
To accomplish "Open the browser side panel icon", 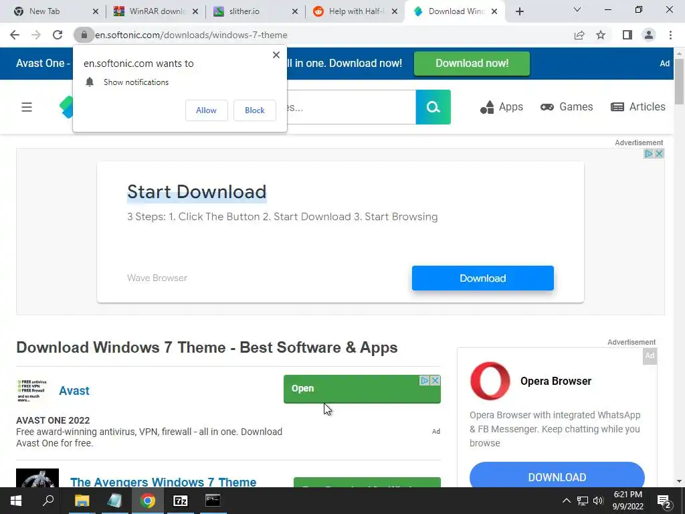I will tap(627, 35).
